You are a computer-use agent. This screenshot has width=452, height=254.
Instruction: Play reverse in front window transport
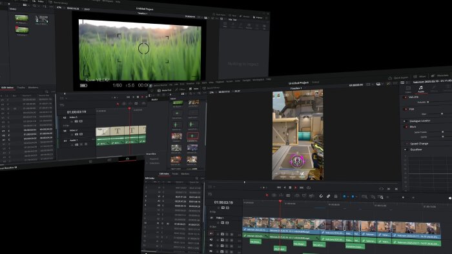pos(285,188)
